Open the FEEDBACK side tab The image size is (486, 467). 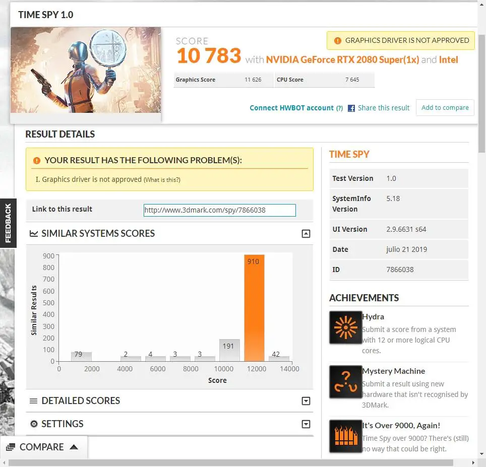[x=8, y=223]
